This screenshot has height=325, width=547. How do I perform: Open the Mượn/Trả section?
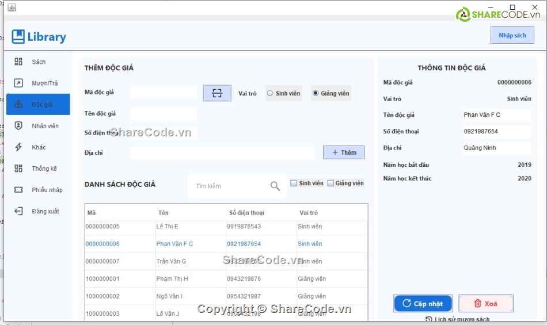click(x=38, y=83)
